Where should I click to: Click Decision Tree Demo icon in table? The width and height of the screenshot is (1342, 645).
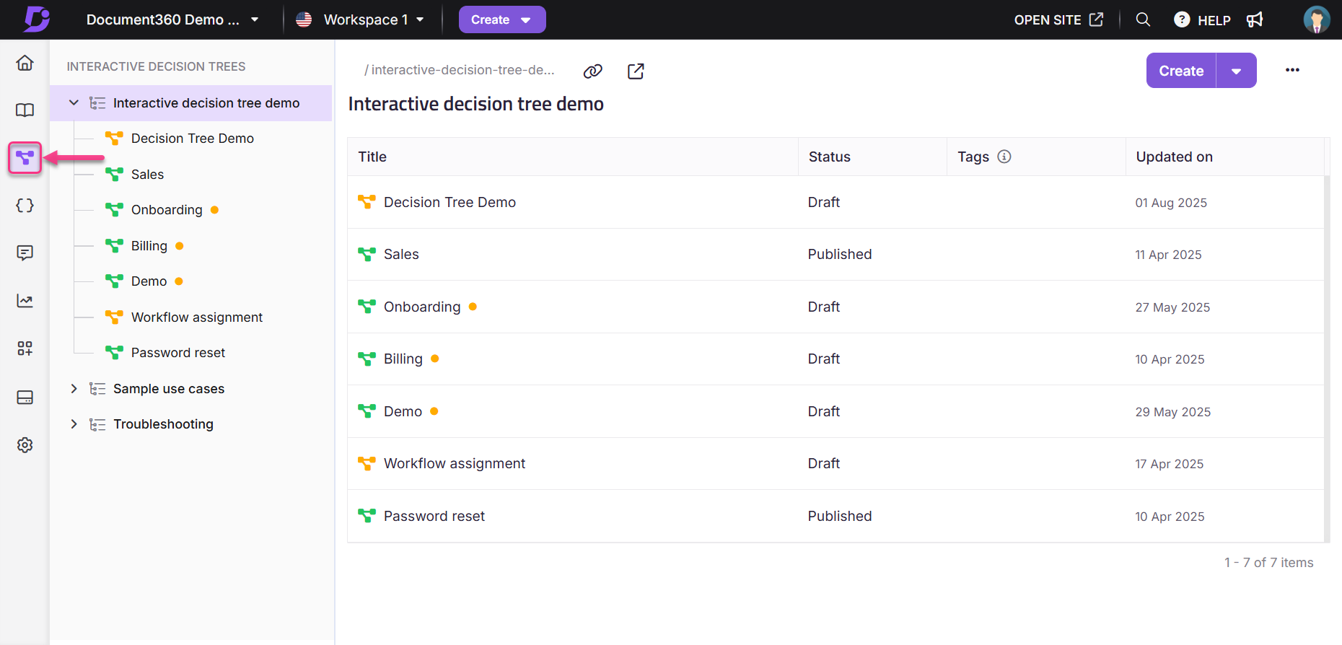pos(367,202)
